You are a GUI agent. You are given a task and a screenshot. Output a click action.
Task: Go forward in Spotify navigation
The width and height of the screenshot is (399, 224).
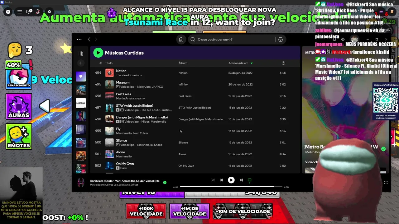tap(96, 40)
